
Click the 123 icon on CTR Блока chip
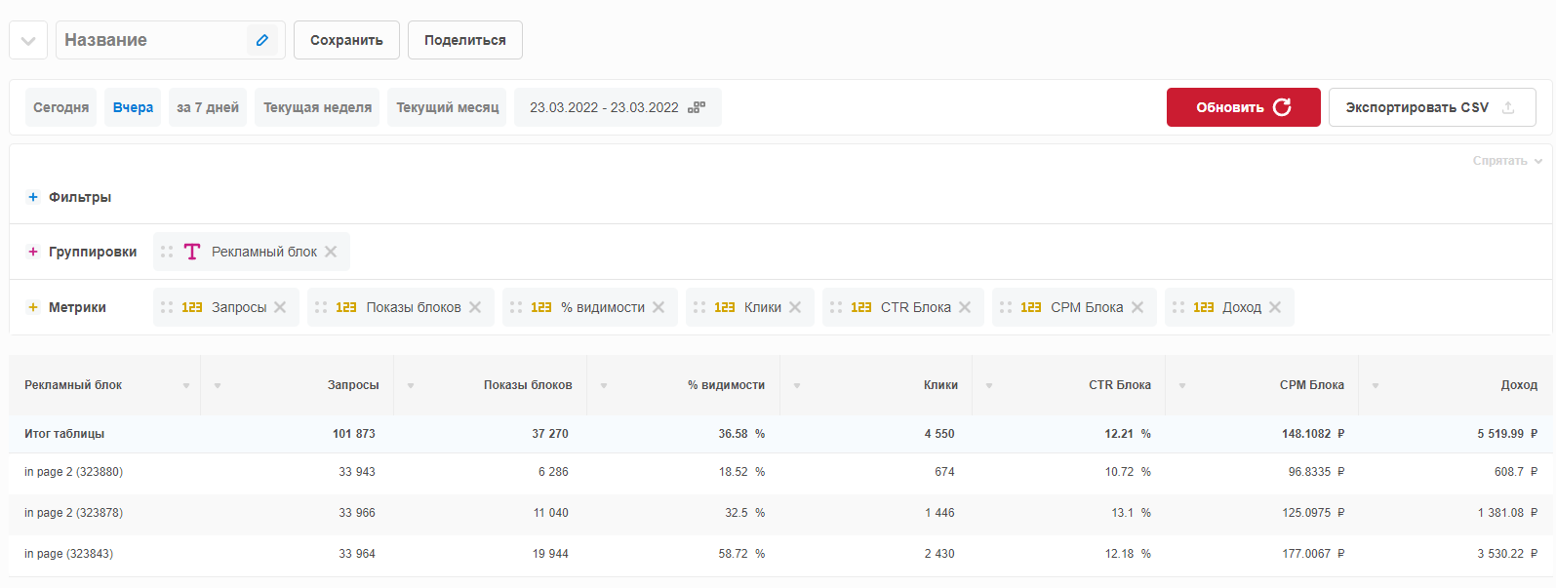pos(861,307)
